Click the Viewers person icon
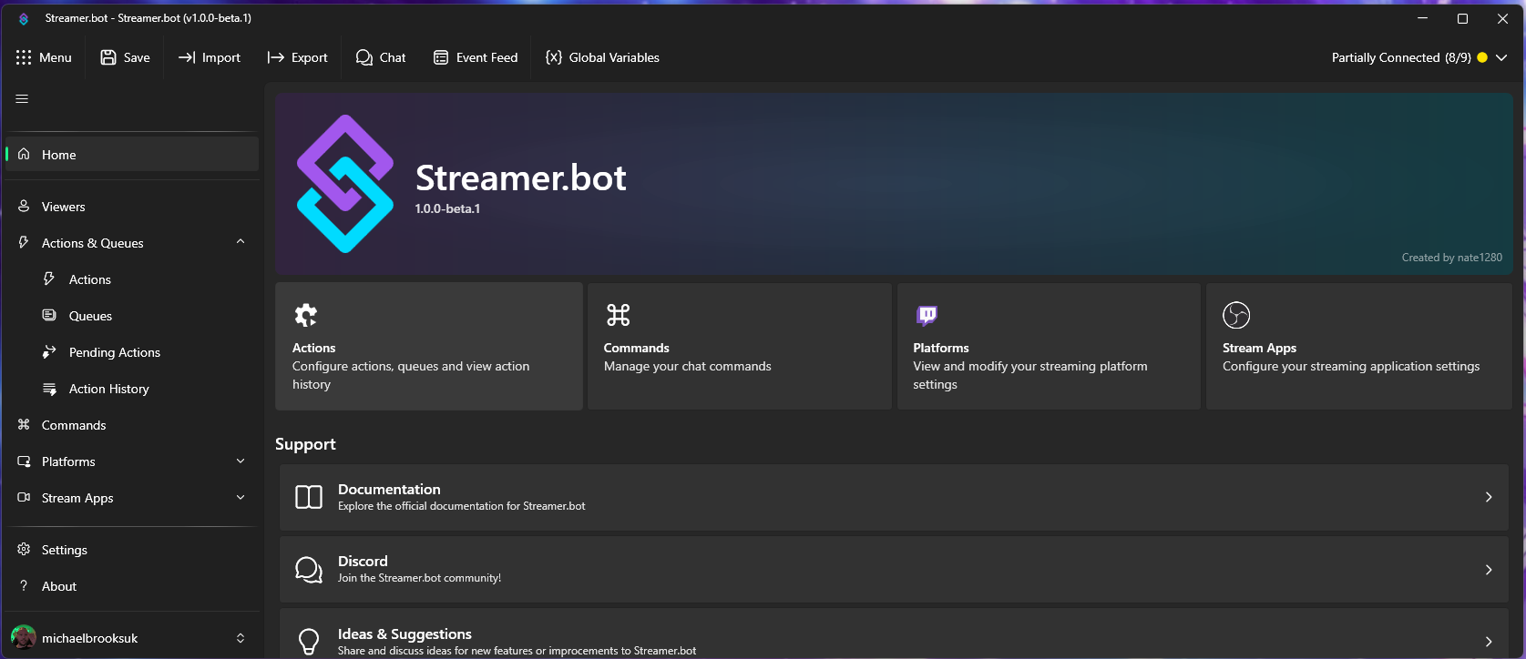Image resolution: width=1526 pixels, height=659 pixels. [x=24, y=206]
